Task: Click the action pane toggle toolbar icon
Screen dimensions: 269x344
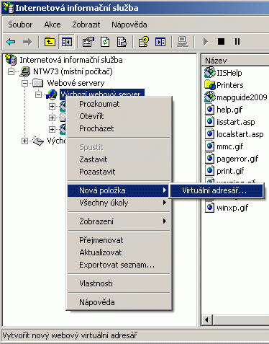Action: (x=160, y=42)
